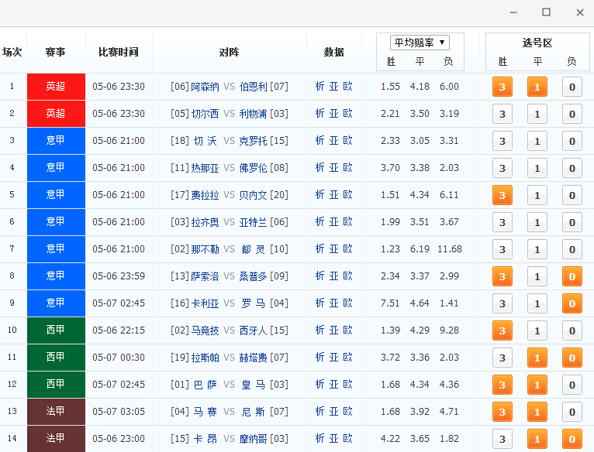Click the 西甲 league tag in row 10
Image resolution: width=594 pixels, height=452 pixels.
56,330
